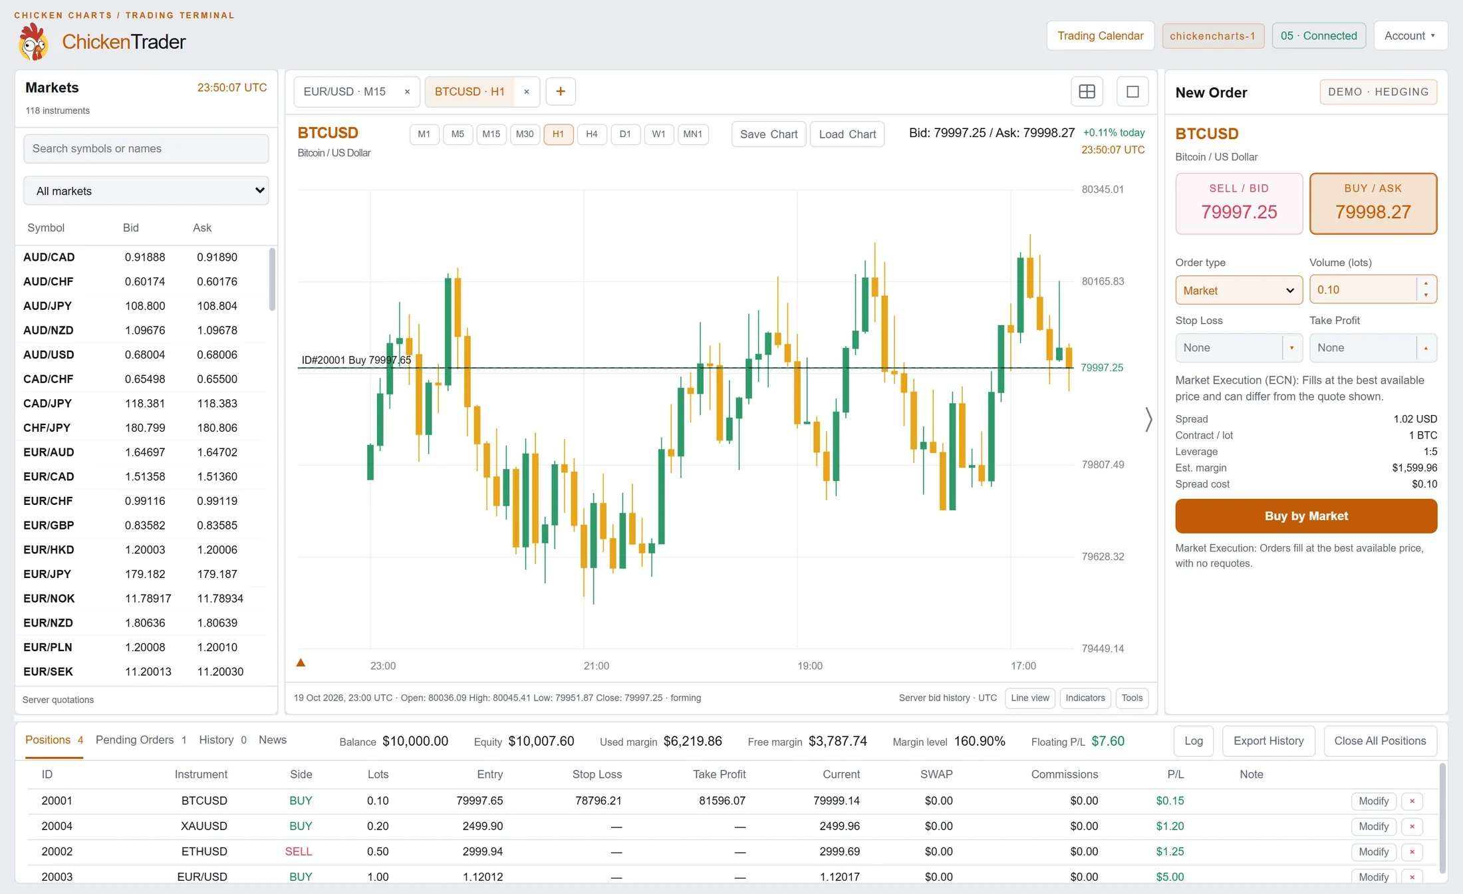Click the ChickenTrader rooster logo

click(x=33, y=42)
